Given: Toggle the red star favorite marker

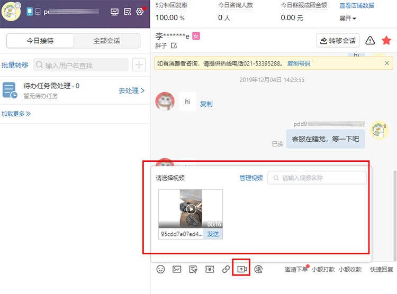Looking at the screenshot, I should point(386,40).
